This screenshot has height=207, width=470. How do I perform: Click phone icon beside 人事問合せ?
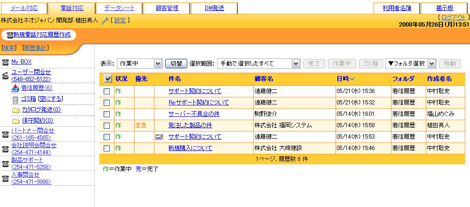[5, 178]
